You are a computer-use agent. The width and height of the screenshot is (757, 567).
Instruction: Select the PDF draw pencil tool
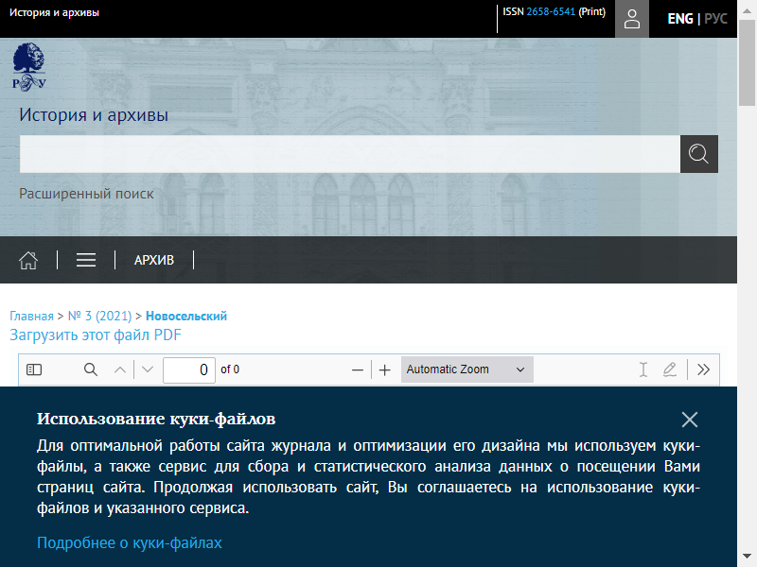tap(670, 369)
